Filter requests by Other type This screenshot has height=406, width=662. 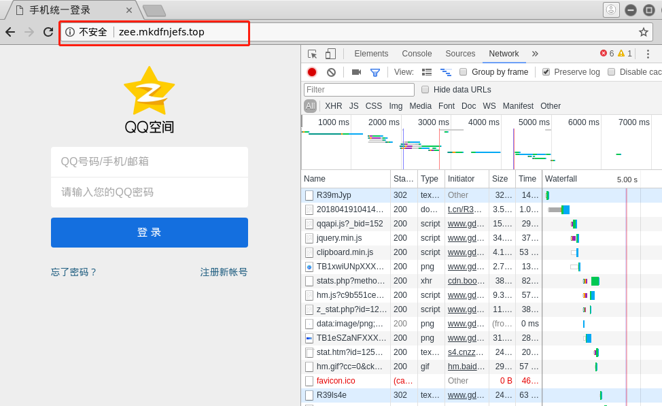click(x=551, y=106)
